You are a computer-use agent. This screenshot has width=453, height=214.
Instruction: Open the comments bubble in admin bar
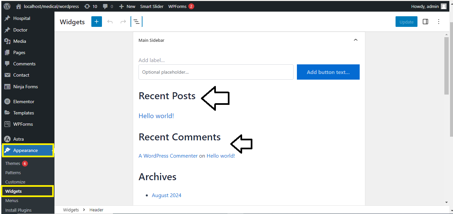coord(108,6)
